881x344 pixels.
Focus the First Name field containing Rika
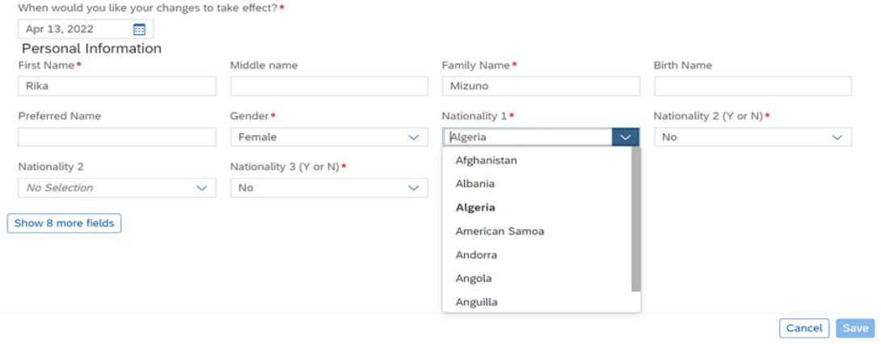117,86
